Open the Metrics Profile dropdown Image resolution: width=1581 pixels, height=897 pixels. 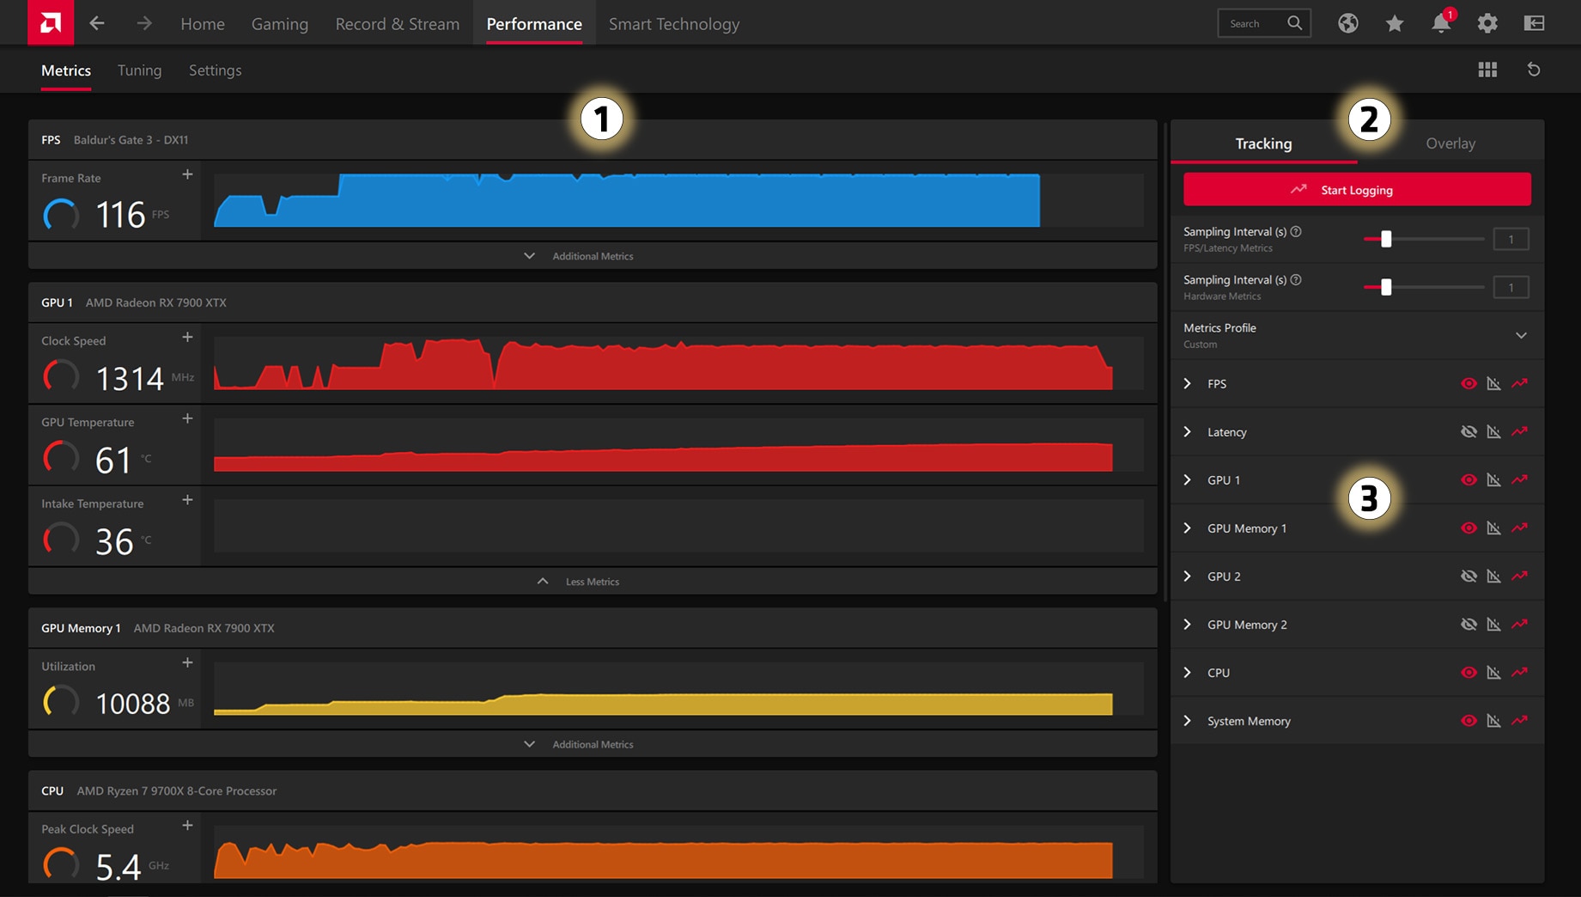click(1357, 335)
